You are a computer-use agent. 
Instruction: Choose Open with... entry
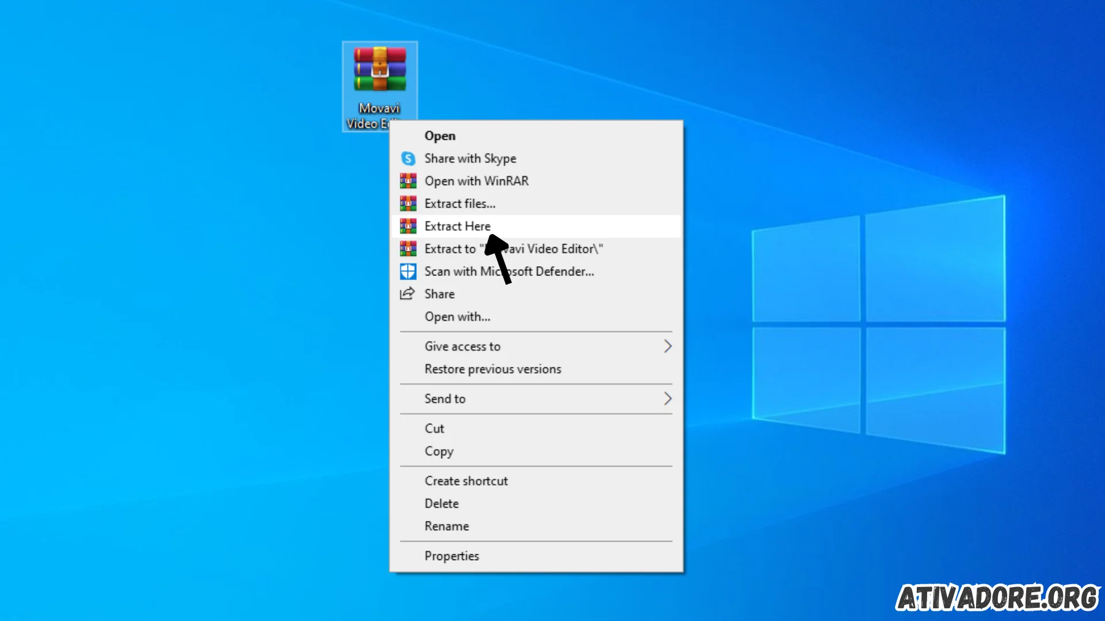(x=535, y=316)
